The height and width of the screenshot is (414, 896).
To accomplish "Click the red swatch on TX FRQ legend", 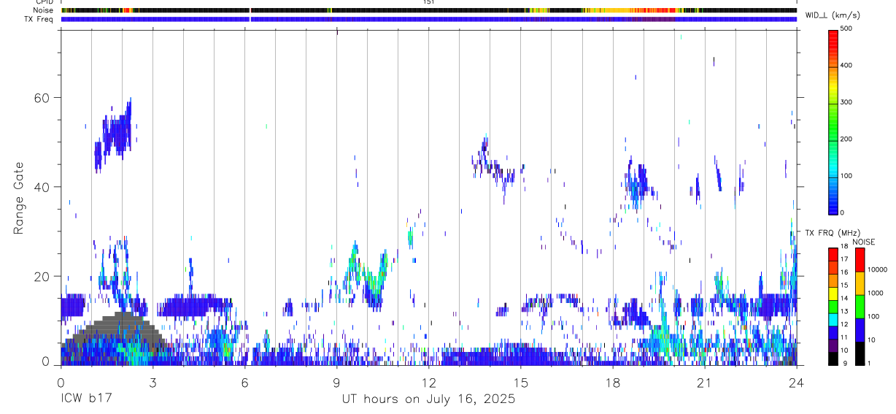I will click(833, 254).
